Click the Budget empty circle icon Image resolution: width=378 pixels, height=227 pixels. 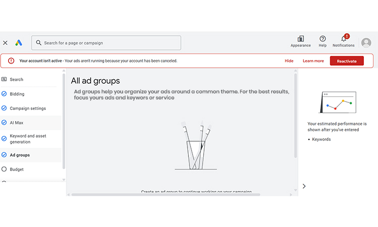click(4, 169)
